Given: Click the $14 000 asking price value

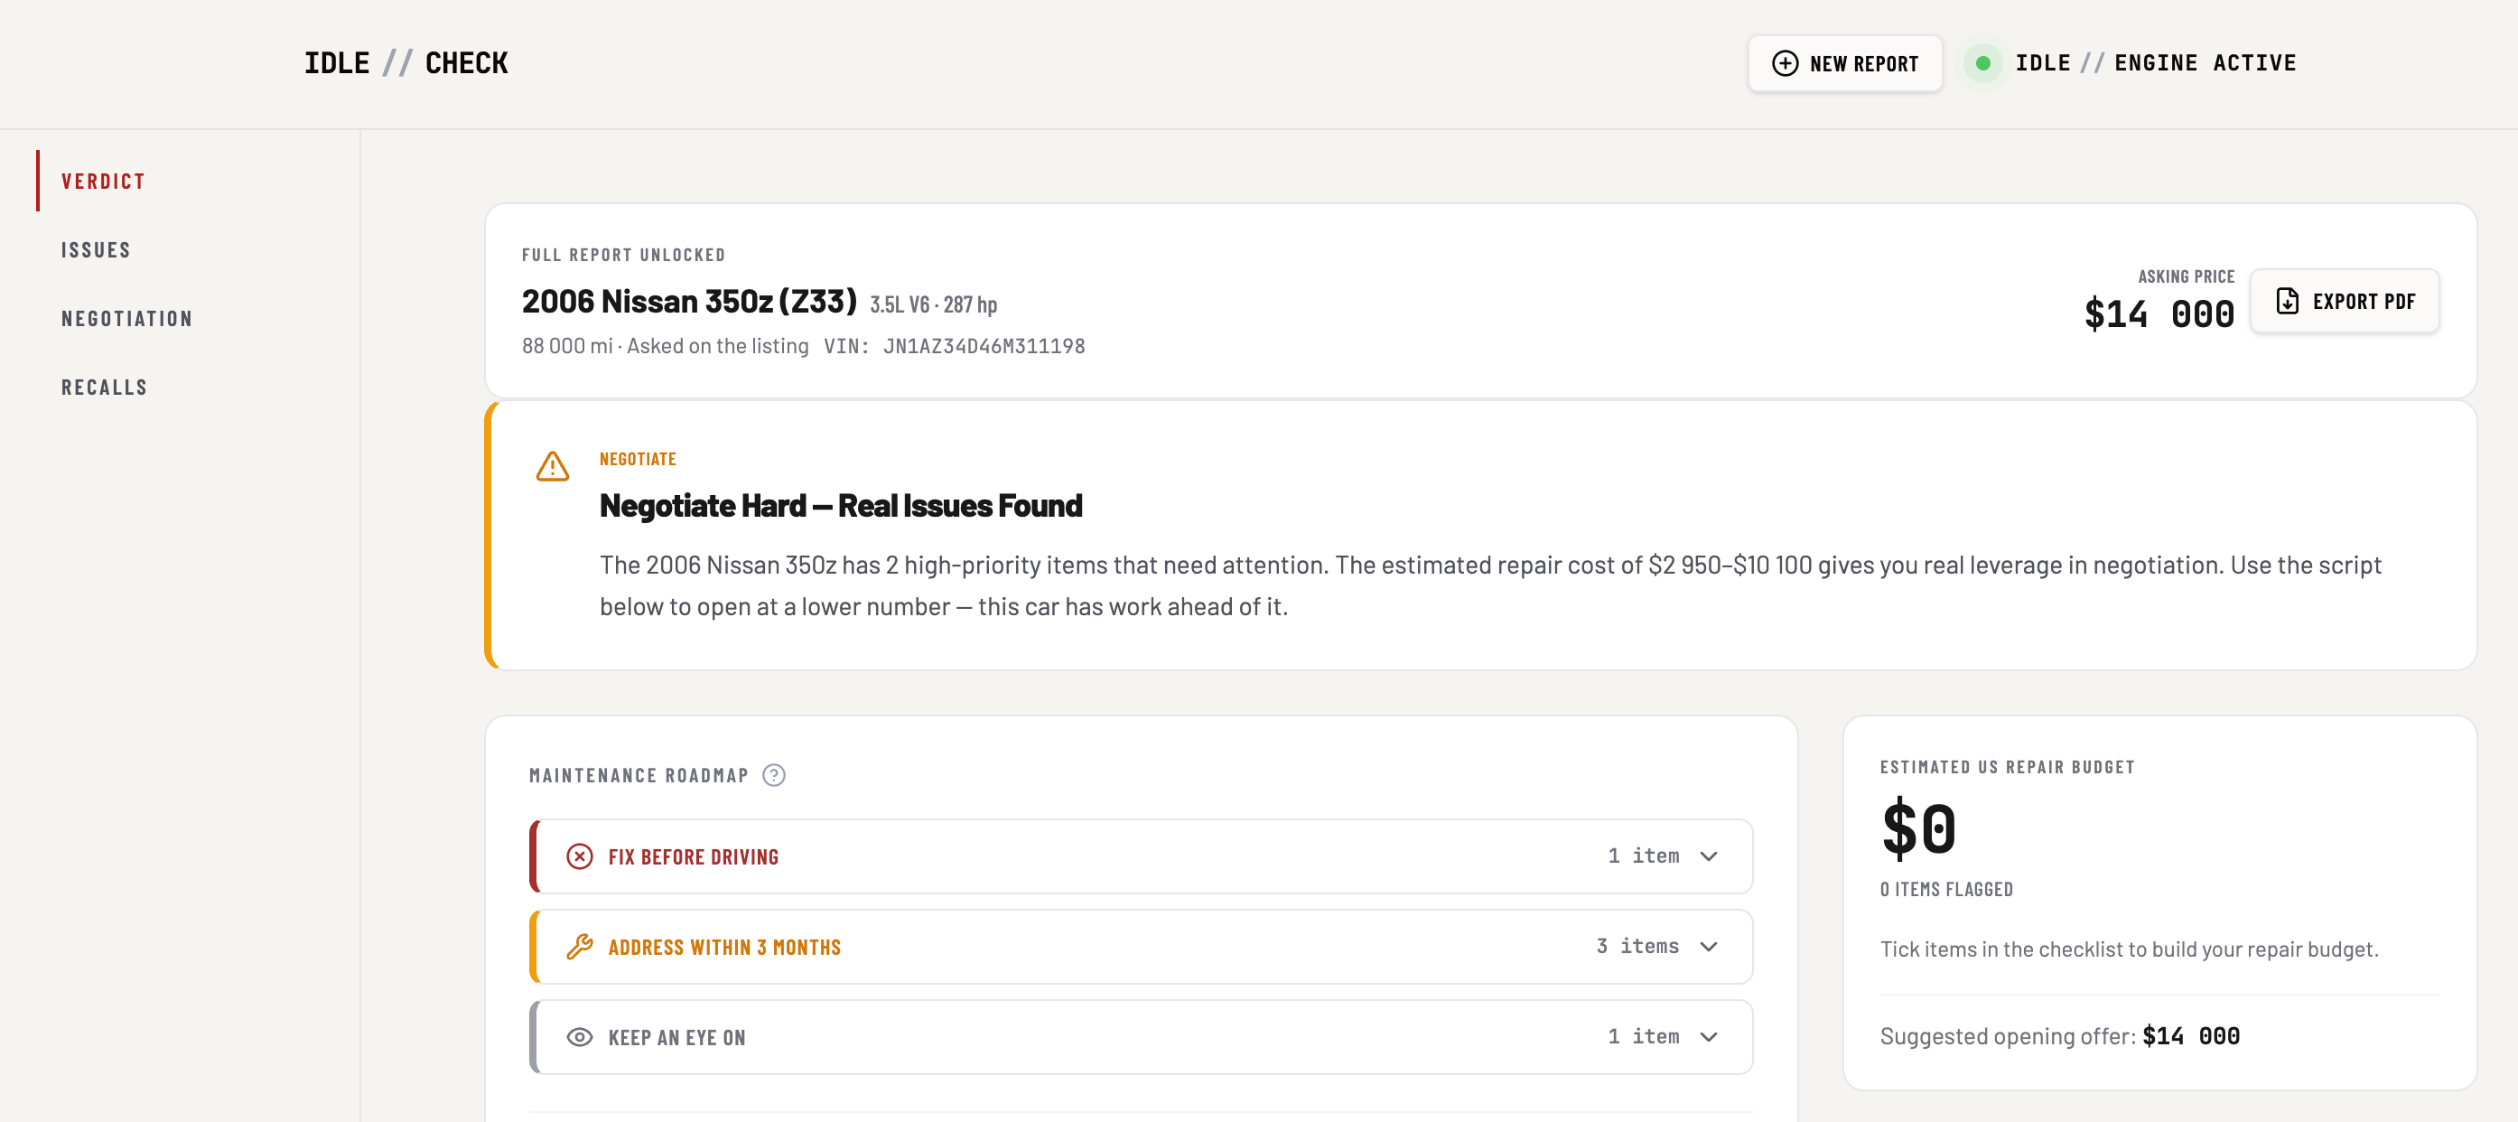Looking at the screenshot, I should (x=2159, y=313).
